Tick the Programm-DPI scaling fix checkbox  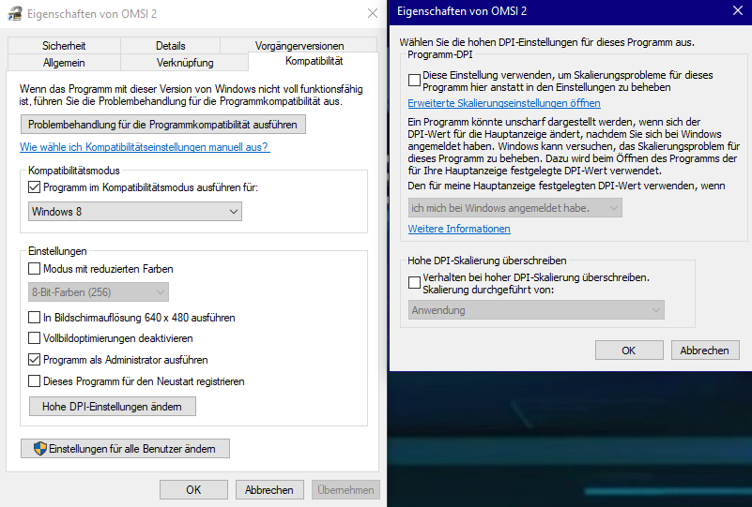pos(414,81)
